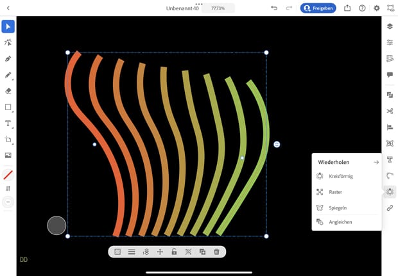
Task: Open the Layers panel icon
Action: click(390, 26)
